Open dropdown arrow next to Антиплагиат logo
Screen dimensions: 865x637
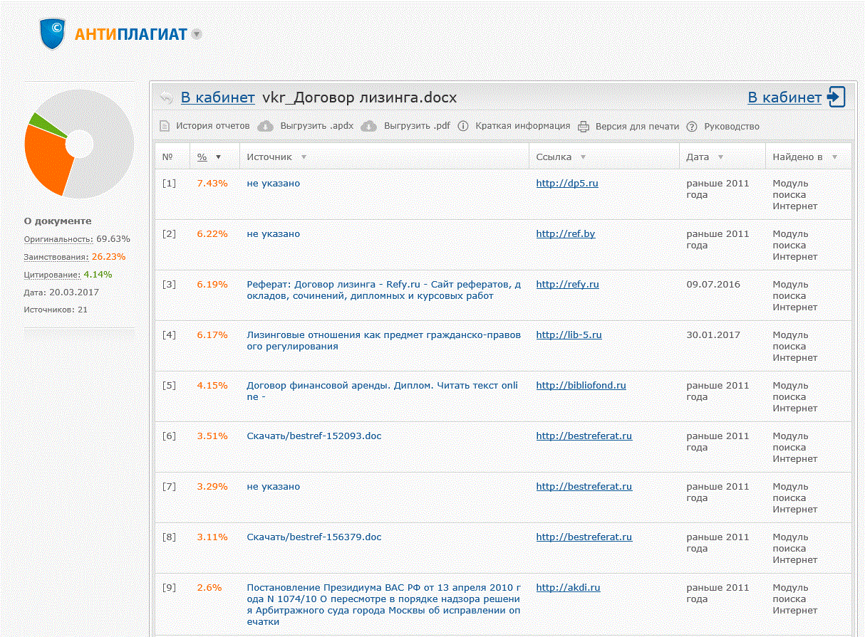[x=197, y=34]
